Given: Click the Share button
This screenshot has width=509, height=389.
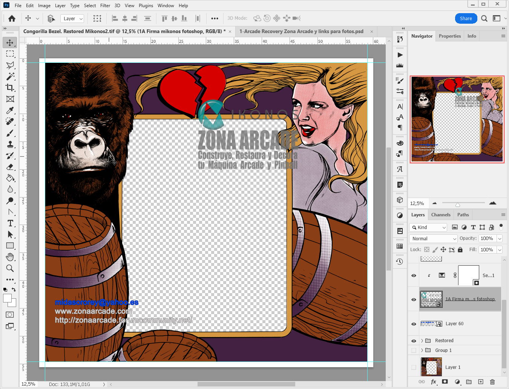Looking at the screenshot, I should 466,18.
